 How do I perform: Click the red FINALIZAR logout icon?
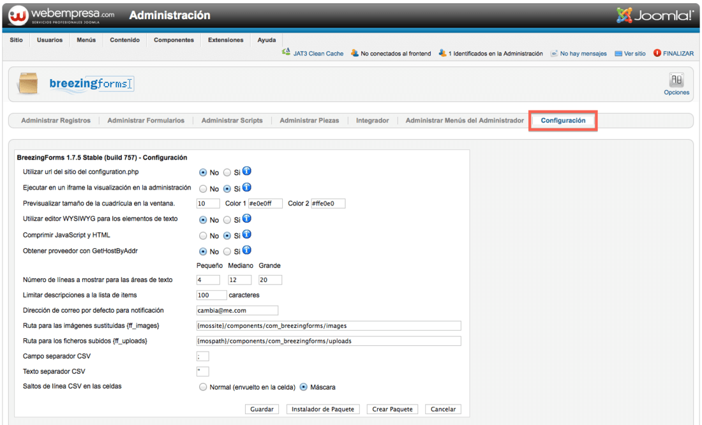657,53
